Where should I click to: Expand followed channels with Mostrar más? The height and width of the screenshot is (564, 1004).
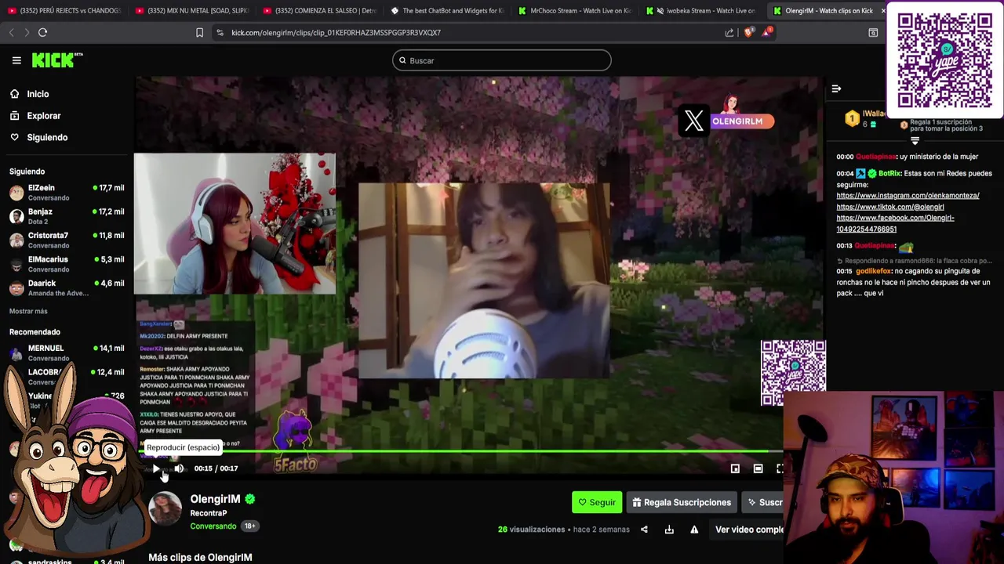(28, 311)
